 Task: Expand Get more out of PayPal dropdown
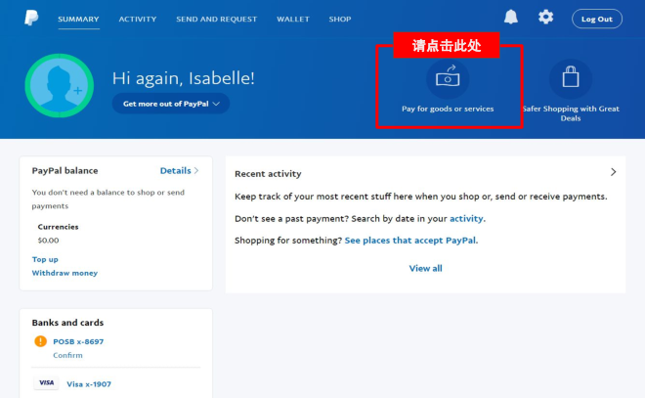[170, 104]
